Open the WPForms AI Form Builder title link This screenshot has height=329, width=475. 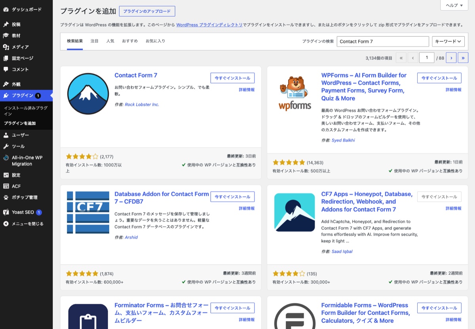pos(364,86)
